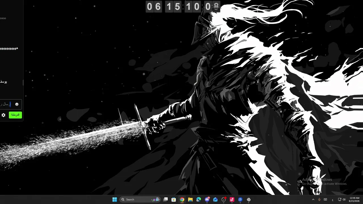Show hidden system tray icons
This screenshot has width=363, height=204.
point(313,199)
